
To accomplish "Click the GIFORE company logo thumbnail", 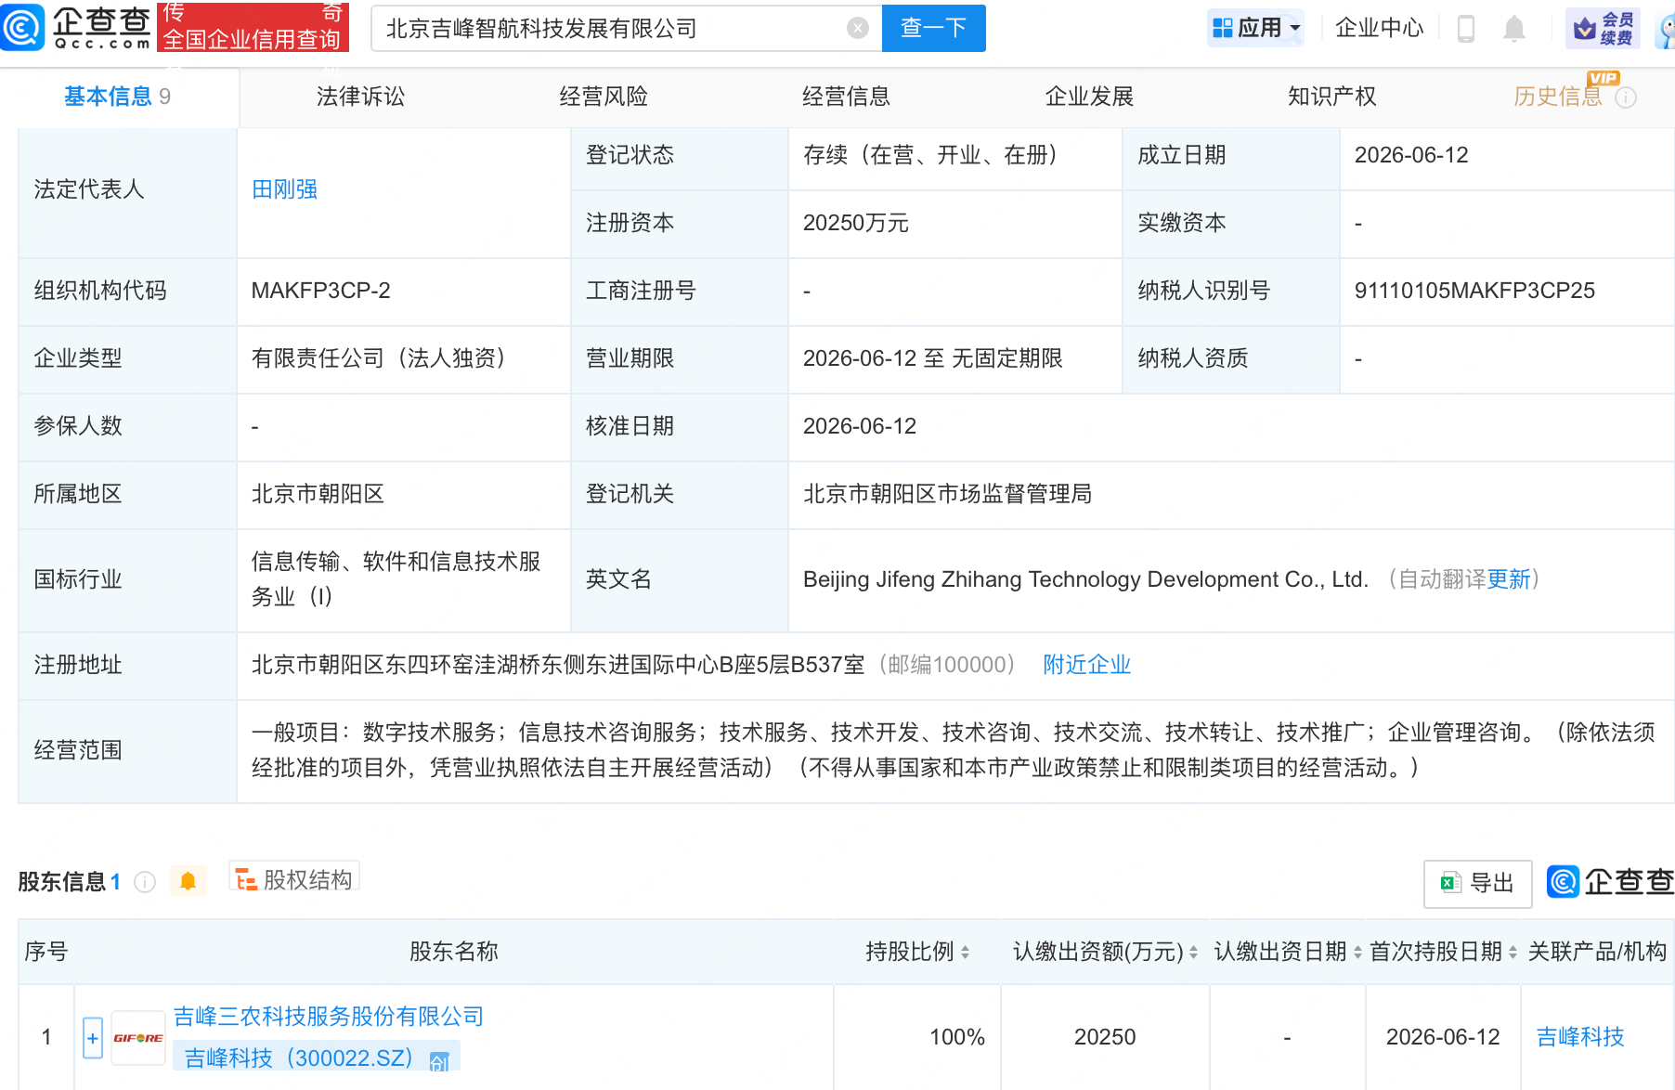I will click(137, 1038).
